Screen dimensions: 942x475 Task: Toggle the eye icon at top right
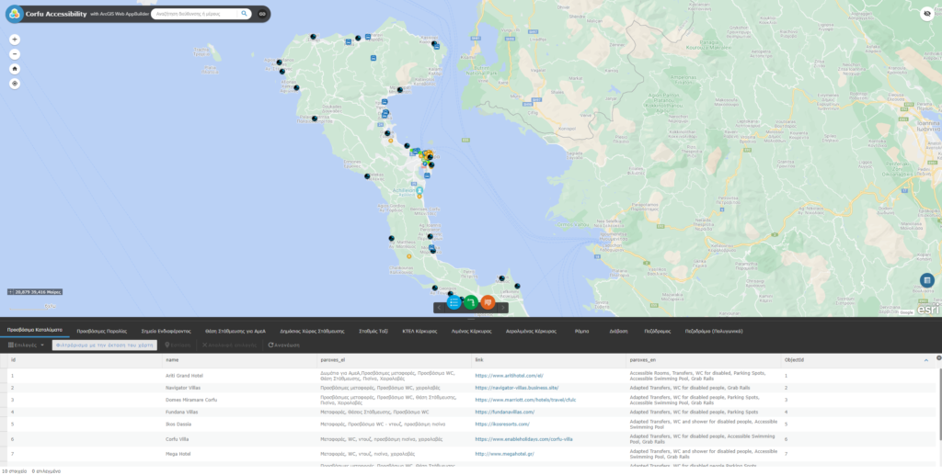[x=926, y=14]
